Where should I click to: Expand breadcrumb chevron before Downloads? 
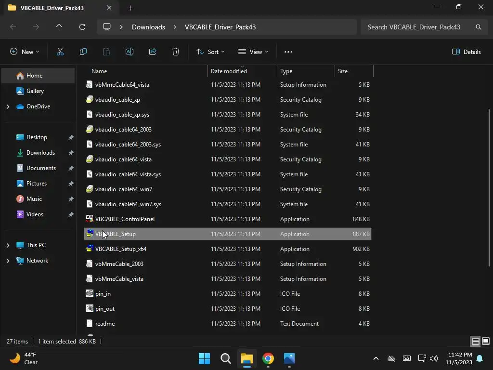(121, 27)
